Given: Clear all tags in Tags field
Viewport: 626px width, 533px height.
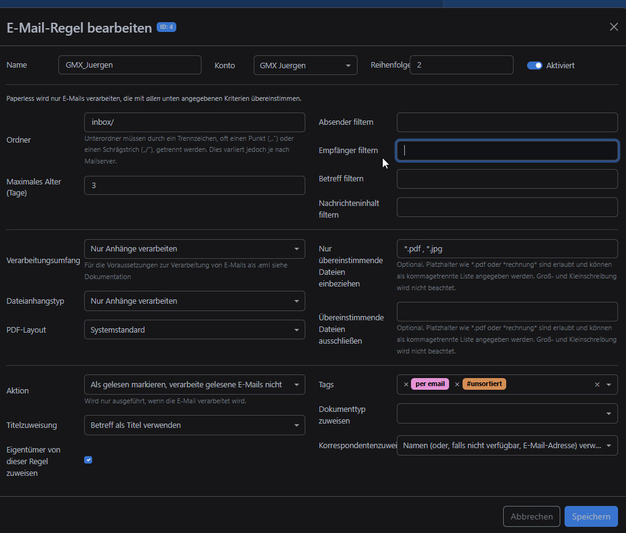Looking at the screenshot, I should [x=597, y=384].
